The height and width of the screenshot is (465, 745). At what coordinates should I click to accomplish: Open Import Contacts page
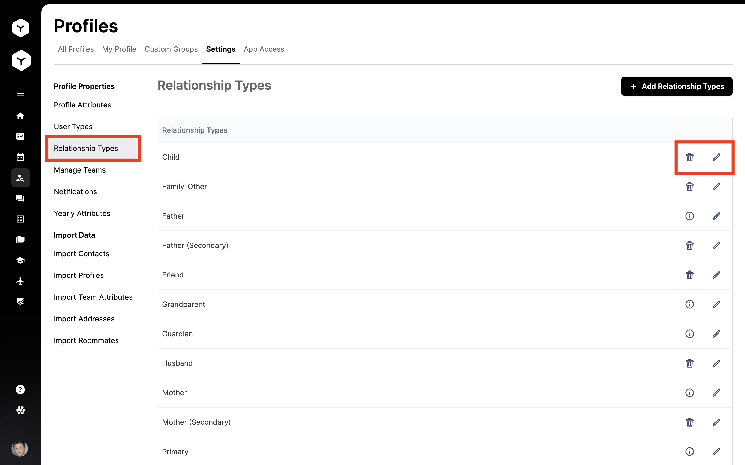point(81,254)
